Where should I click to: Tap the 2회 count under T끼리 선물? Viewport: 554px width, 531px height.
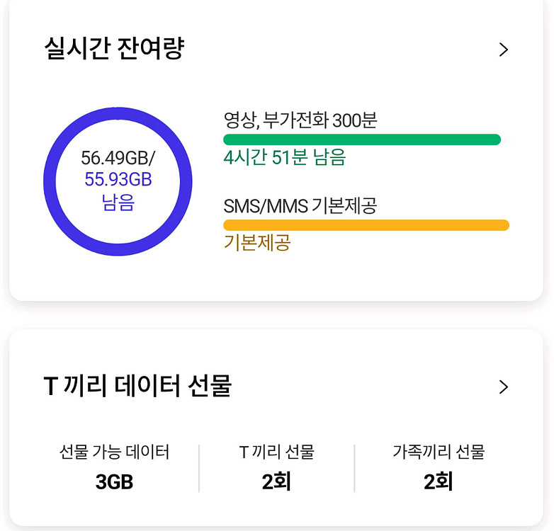coord(276,482)
